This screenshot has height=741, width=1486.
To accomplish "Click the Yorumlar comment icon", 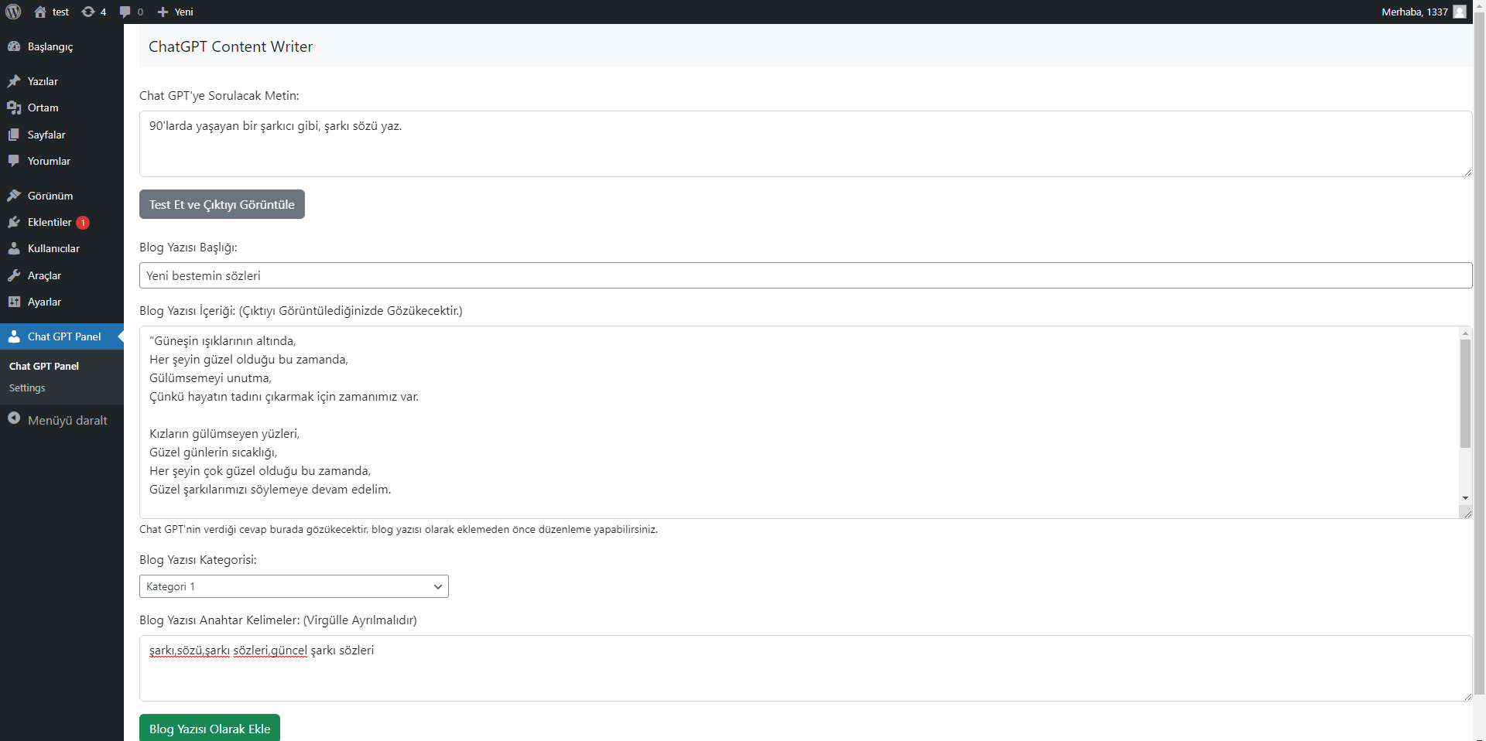I will point(14,161).
